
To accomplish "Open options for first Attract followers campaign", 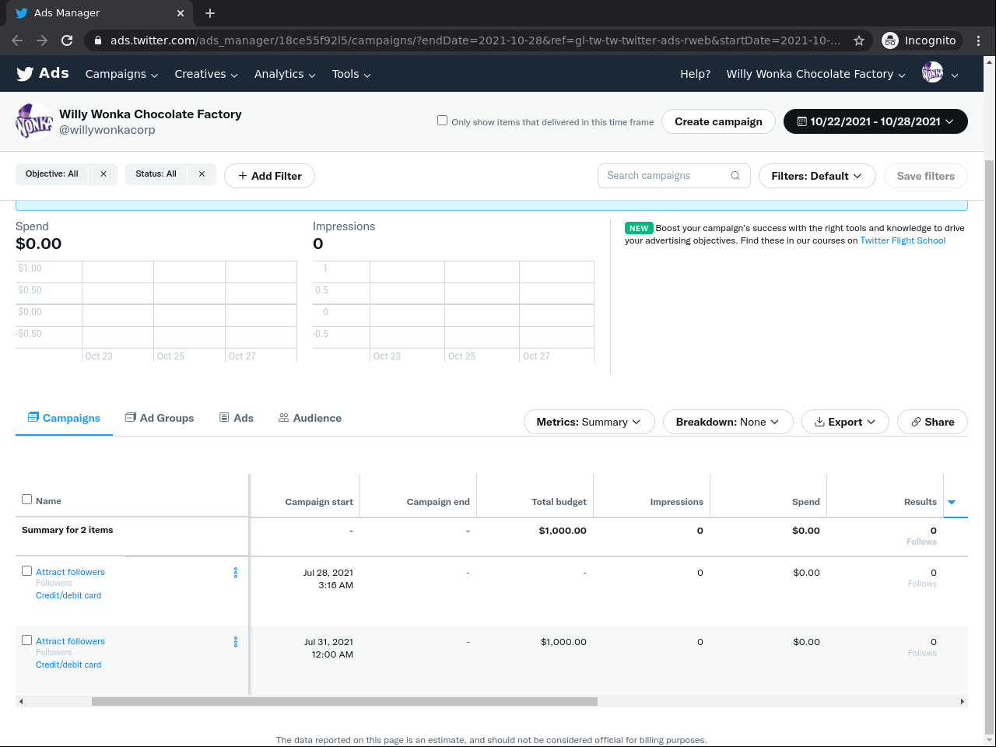I will click(x=236, y=573).
